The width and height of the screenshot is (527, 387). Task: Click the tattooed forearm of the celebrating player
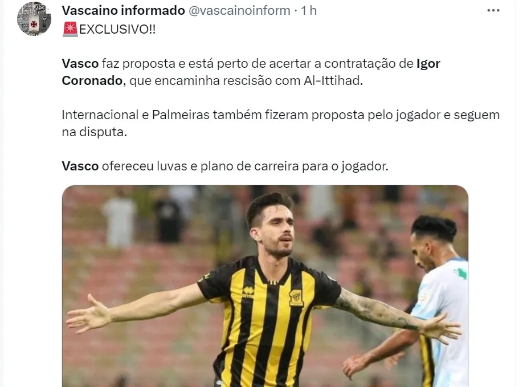point(377,310)
